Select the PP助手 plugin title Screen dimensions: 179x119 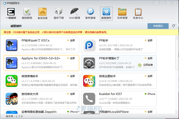104,41
